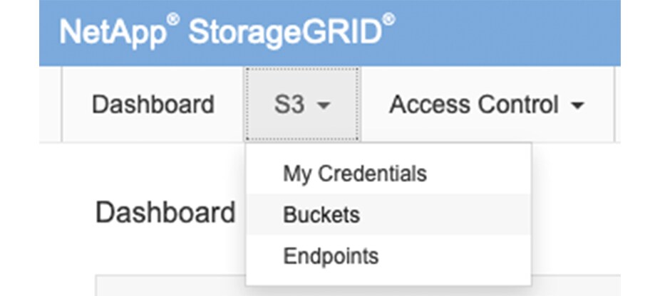
Task: Select My Credentials from S3 menu
Action: (354, 173)
